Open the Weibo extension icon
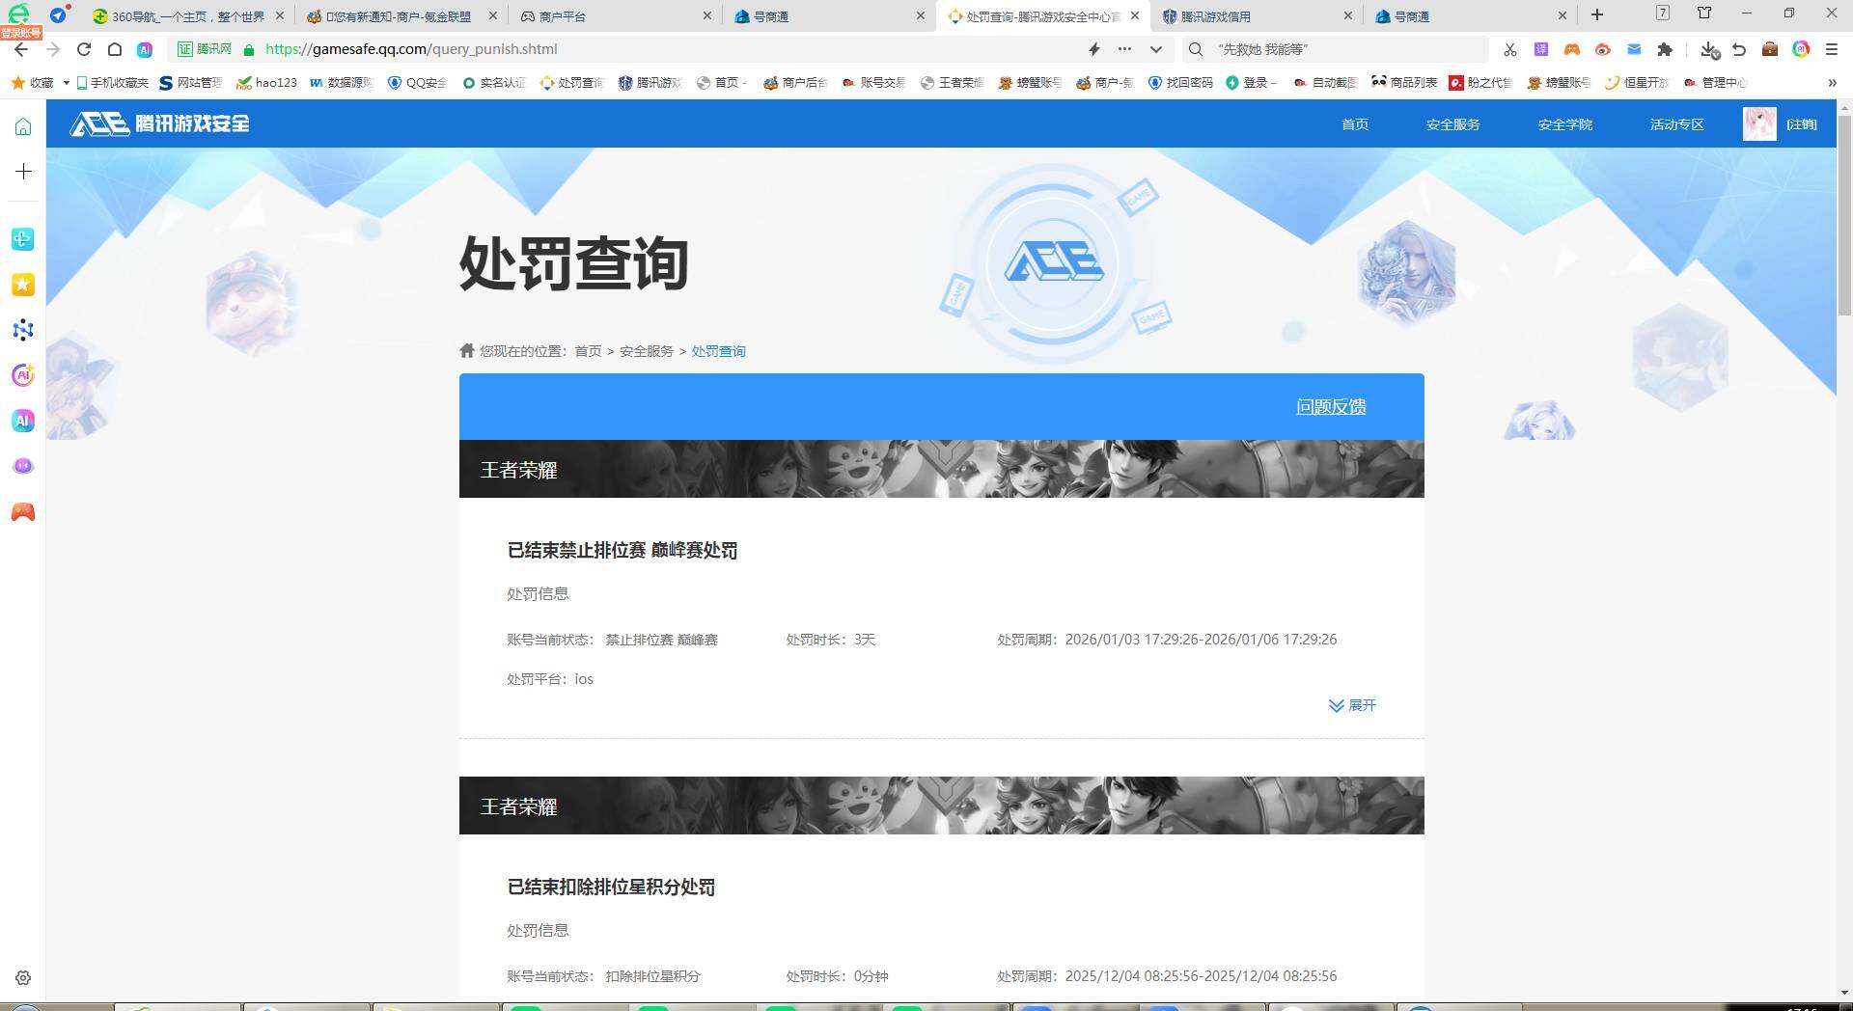This screenshot has height=1011, width=1853. click(1603, 49)
